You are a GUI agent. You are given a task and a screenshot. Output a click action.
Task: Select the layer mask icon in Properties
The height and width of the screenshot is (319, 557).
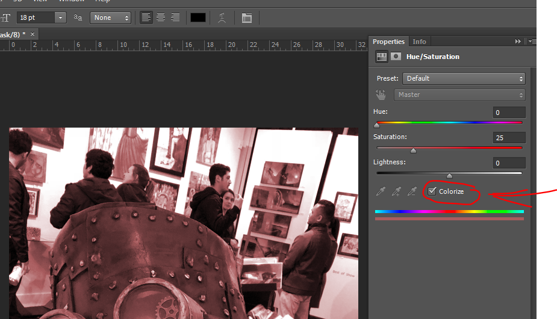point(396,57)
